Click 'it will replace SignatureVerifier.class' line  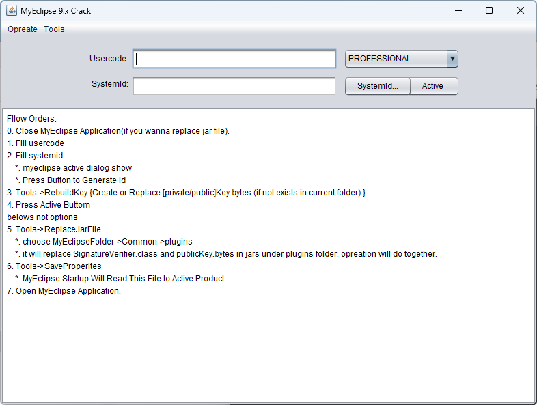point(226,254)
